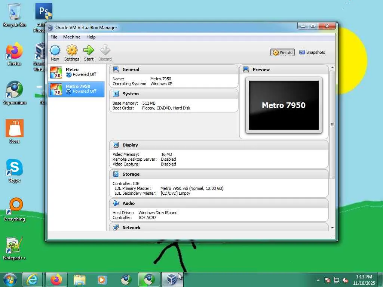Open the taskbar clock showing 1:13 PM
383x287 pixels.
(364, 280)
